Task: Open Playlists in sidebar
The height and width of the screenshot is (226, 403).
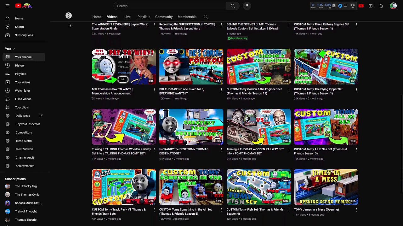Action: pyautogui.click(x=24, y=74)
